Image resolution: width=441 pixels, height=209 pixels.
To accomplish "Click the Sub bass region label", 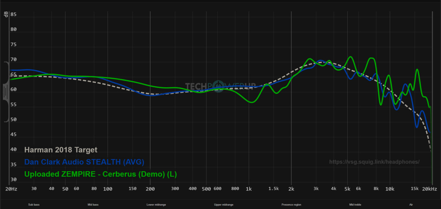I will (x=34, y=205).
